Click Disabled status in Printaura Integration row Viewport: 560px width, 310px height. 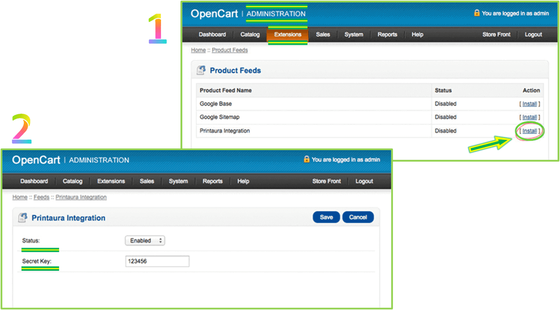tap(445, 131)
